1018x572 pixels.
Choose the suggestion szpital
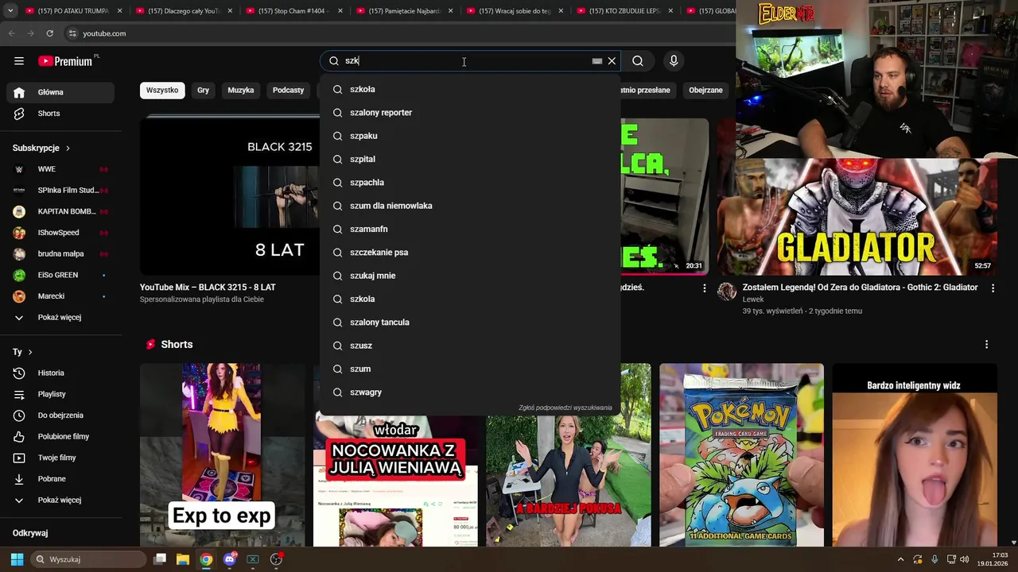tap(470, 159)
